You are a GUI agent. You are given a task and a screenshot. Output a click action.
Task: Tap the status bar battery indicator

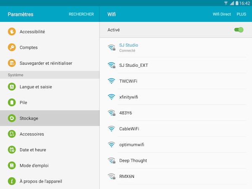[x=237, y=3]
